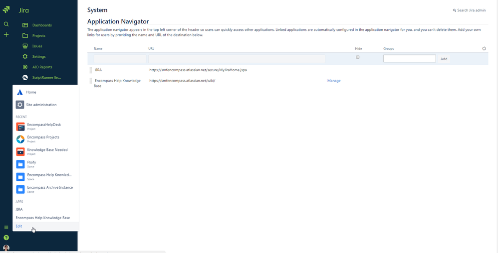Viewport: 498px width, 253px height.
Task: Click the Settings gear icon in sidebar
Action: [x=25, y=56]
